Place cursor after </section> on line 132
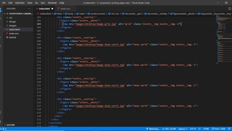Viewport: 232px width, 131px height. pos(62,123)
